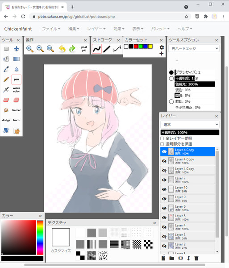Screen dimensions: 229x268
Task: Open the 表示 menu
Action: click(137, 29)
